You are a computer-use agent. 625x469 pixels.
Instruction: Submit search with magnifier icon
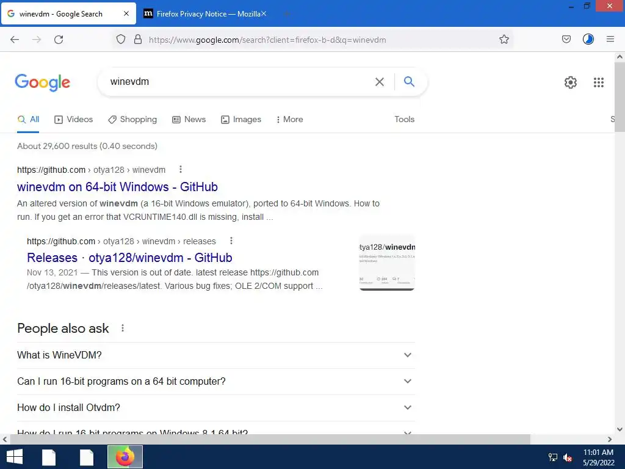(409, 81)
